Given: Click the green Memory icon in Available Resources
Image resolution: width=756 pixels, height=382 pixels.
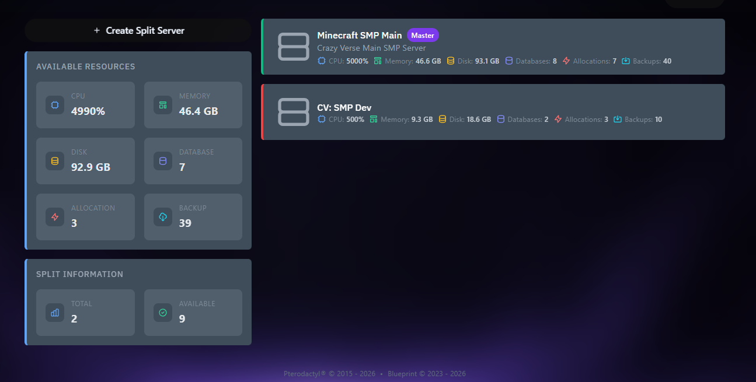Looking at the screenshot, I should point(163,105).
